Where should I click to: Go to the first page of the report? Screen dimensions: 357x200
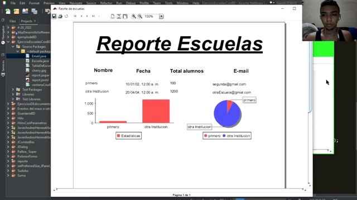coord(75,16)
